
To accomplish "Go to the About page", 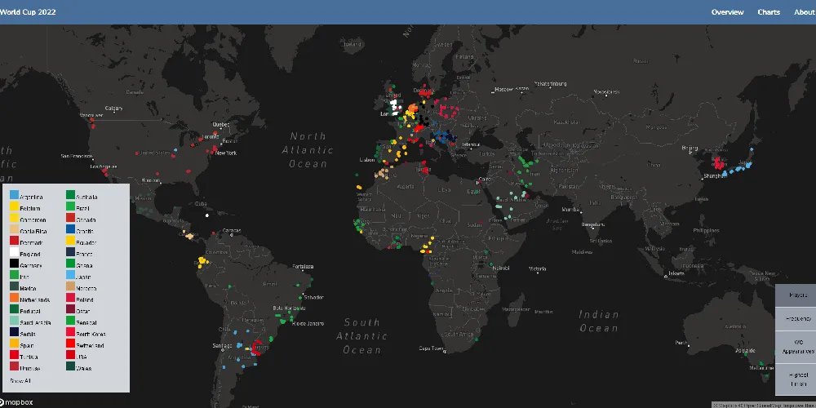I will pos(804,12).
